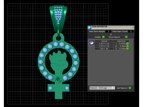This screenshot has height=107, width=143.
Task: Click the green arrow next to Update
Action: [103, 37]
